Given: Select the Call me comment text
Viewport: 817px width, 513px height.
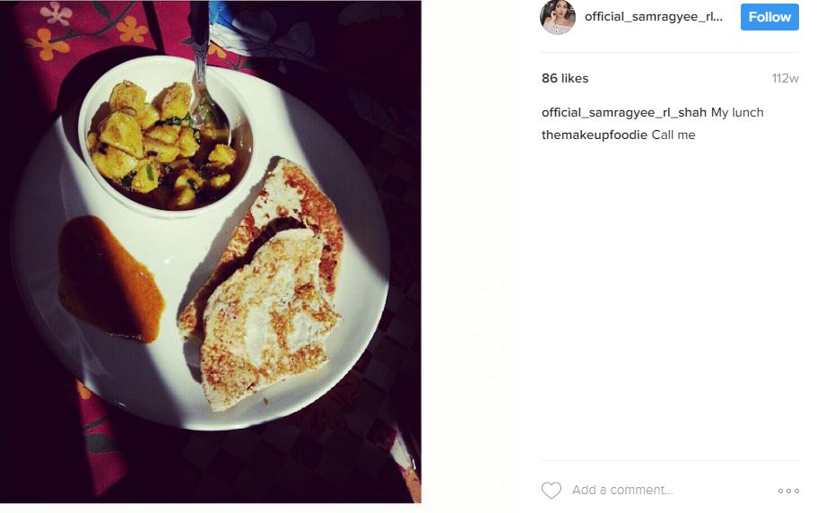Looking at the screenshot, I should pyautogui.click(x=674, y=135).
